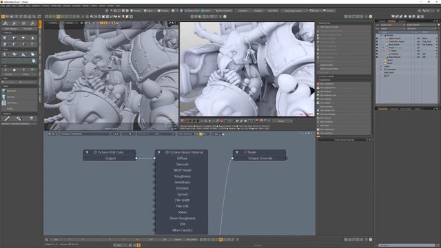Maximize the Shader Tree panel
This screenshot has width=441, height=248.
click(x=435, y=21)
